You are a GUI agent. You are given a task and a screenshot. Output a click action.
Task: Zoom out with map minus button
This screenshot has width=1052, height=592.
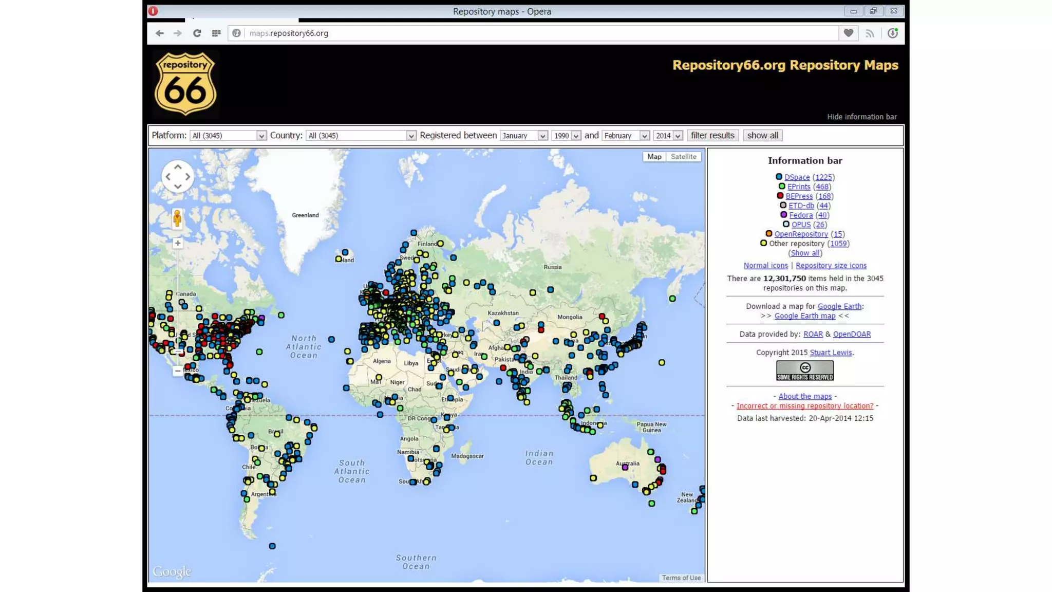click(x=178, y=371)
